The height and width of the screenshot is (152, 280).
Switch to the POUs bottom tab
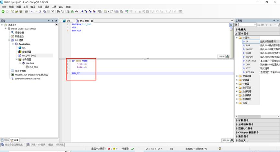click(x=6, y=140)
